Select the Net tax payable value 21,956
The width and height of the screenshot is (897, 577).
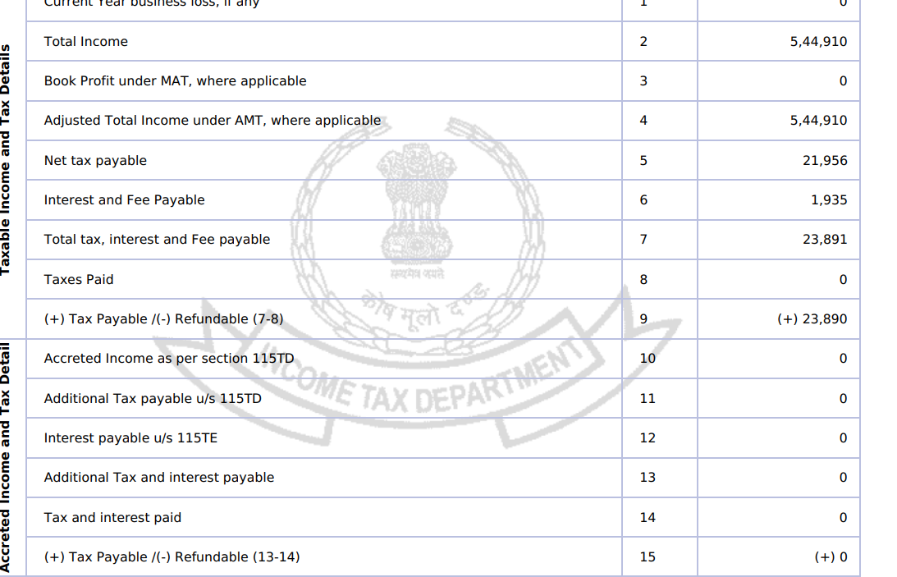pyautogui.click(x=825, y=161)
